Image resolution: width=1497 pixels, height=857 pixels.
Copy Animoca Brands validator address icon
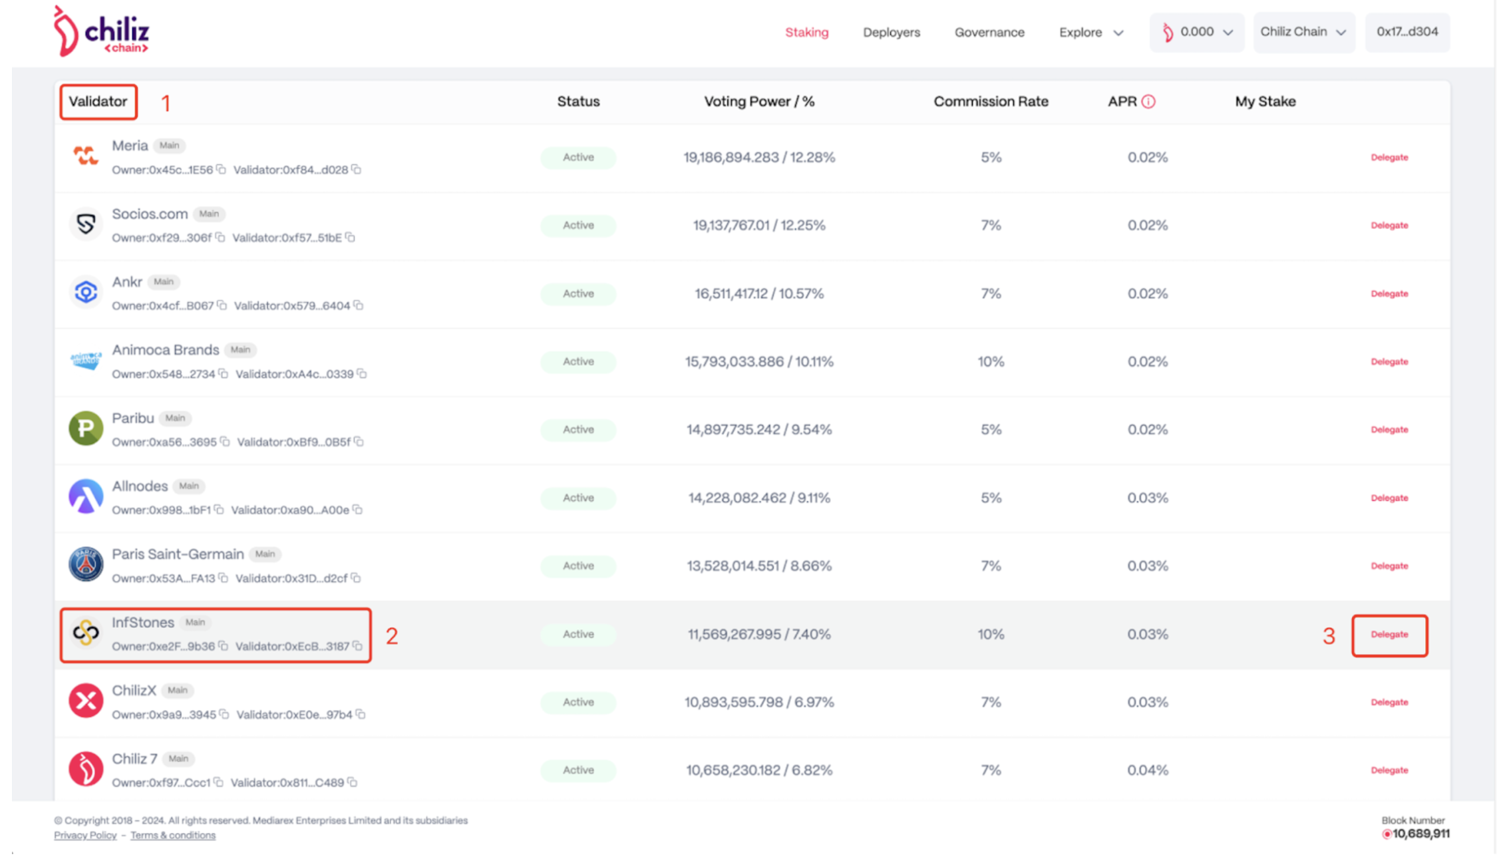pos(362,374)
